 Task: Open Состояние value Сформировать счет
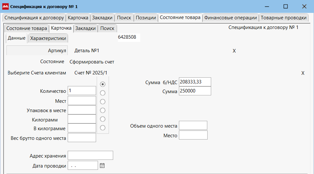92,62
